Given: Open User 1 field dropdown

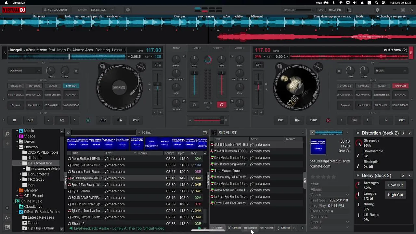Looking at the screenshot, I should (347, 222).
